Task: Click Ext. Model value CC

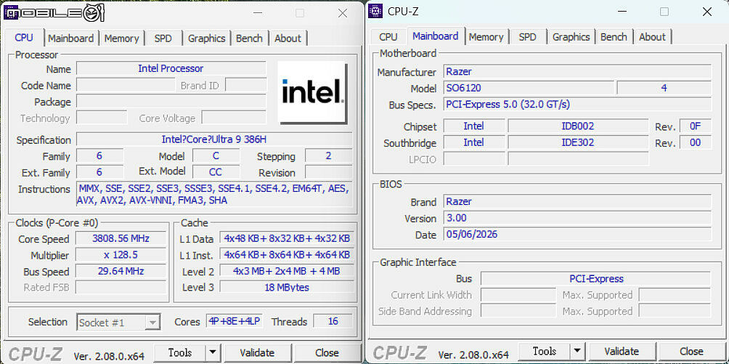Action: (216, 171)
